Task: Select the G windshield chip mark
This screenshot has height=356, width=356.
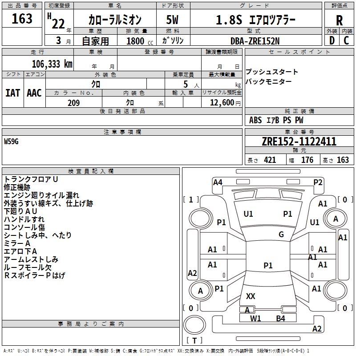Action: [x=281, y=235]
